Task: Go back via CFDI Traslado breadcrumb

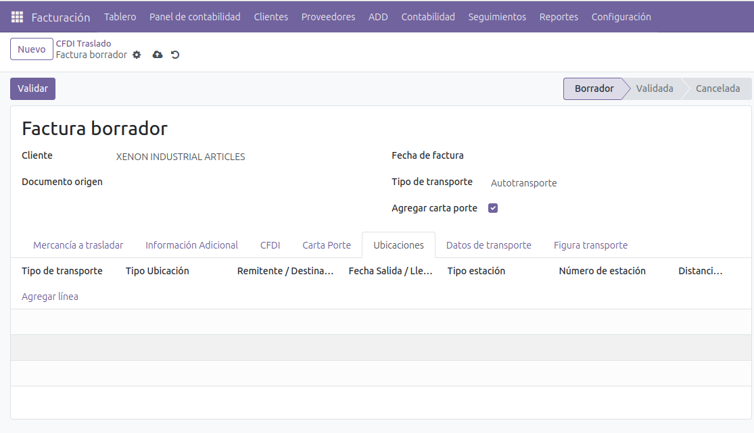Action: click(x=83, y=43)
